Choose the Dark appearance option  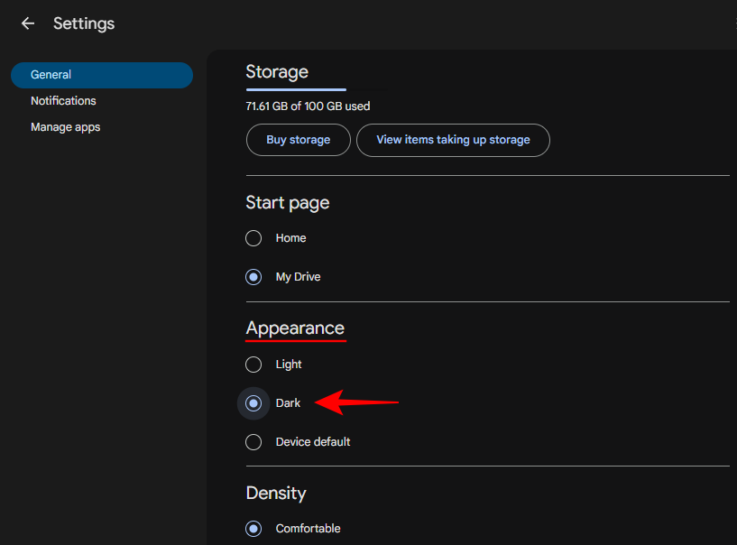(x=253, y=403)
